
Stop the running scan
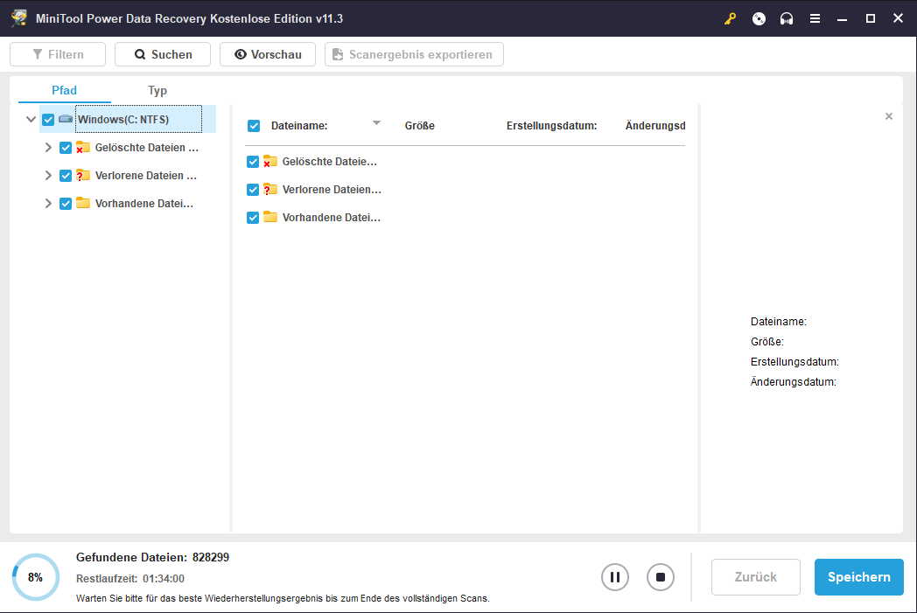tap(661, 577)
